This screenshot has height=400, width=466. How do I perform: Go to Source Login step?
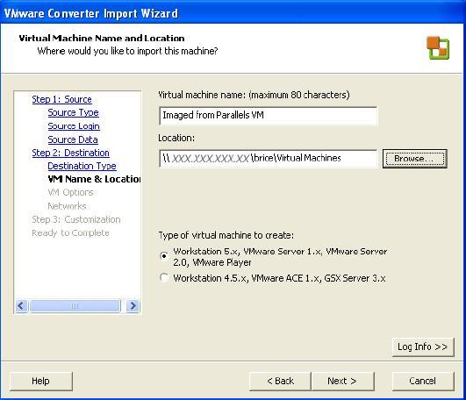[x=74, y=126]
